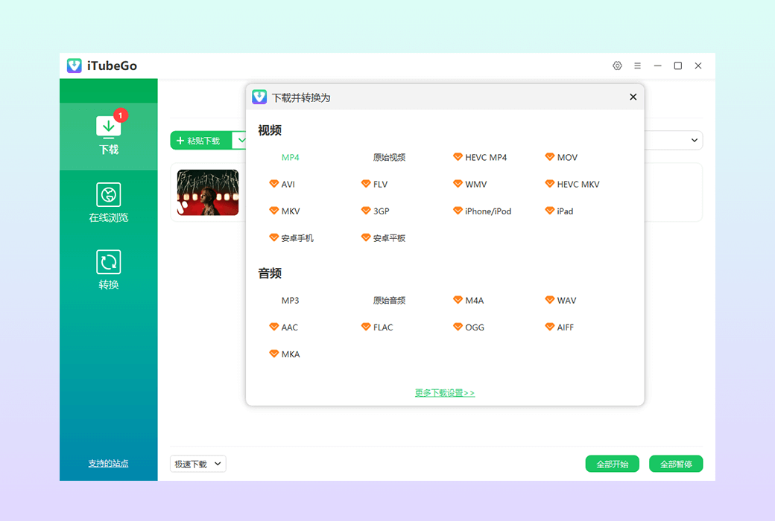The height and width of the screenshot is (521, 775).
Task: Expand the arrow beside 粘贴下载 button
Action: 241,141
